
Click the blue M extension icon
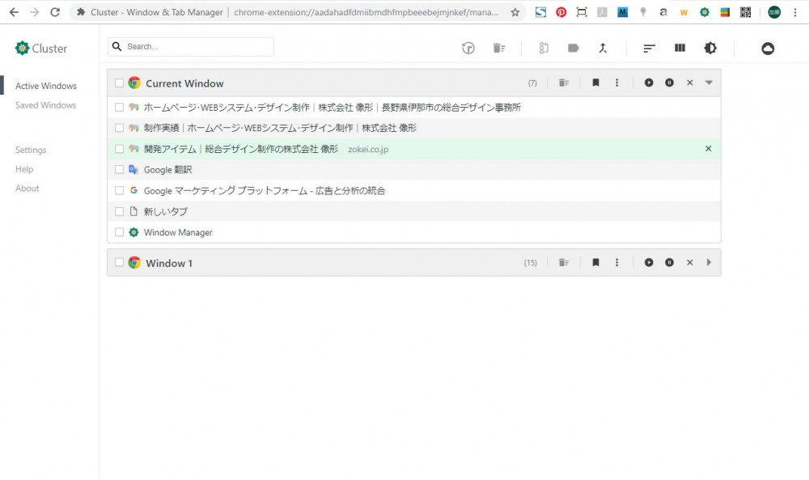623,12
